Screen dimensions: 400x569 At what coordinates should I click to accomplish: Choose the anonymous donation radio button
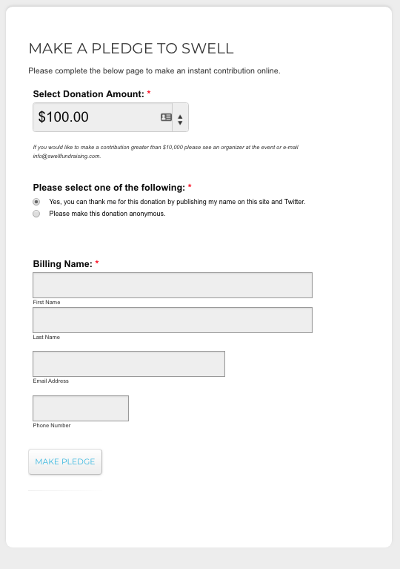pos(36,214)
